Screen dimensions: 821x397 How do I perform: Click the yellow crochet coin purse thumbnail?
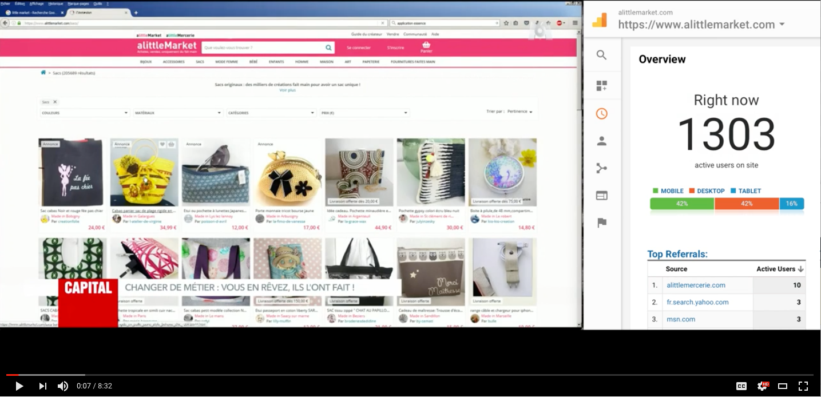[287, 172]
